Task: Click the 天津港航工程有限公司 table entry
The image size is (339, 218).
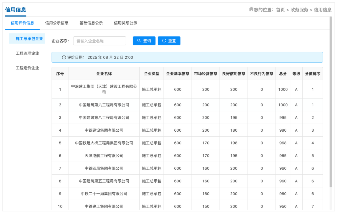Action: coord(104,156)
